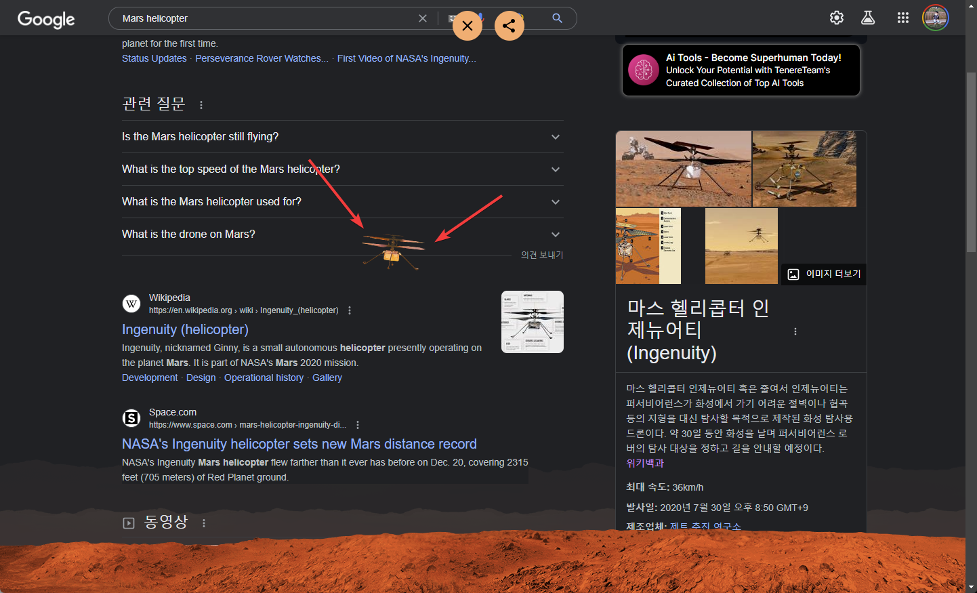This screenshot has width=977, height=593.
Task: Open Gallery sitelink
Action: click(x=327, y=377)
